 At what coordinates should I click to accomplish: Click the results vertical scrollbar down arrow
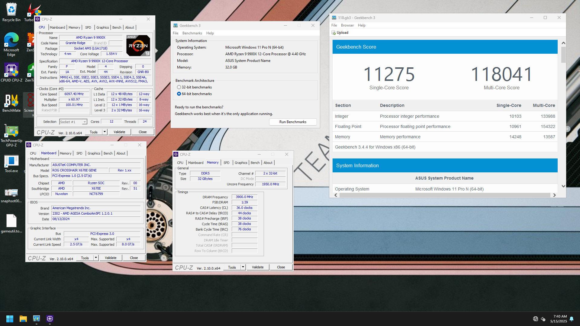563,186
